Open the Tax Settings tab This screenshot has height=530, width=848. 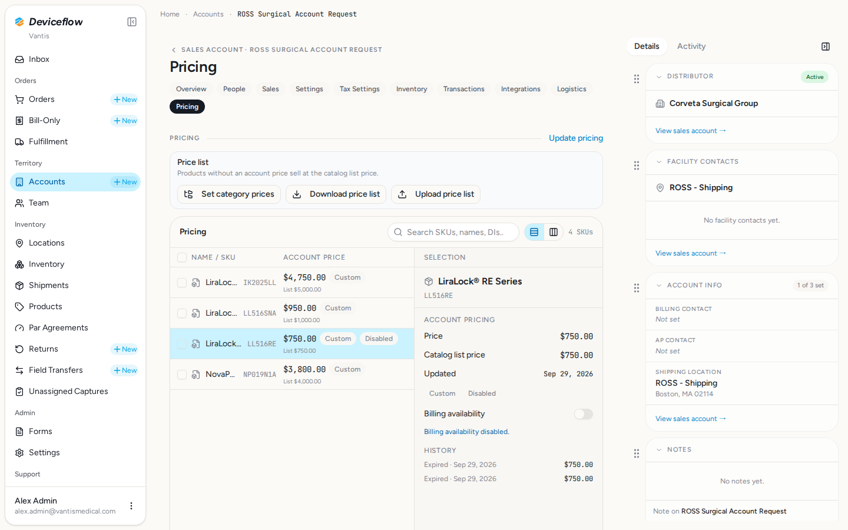360,89
